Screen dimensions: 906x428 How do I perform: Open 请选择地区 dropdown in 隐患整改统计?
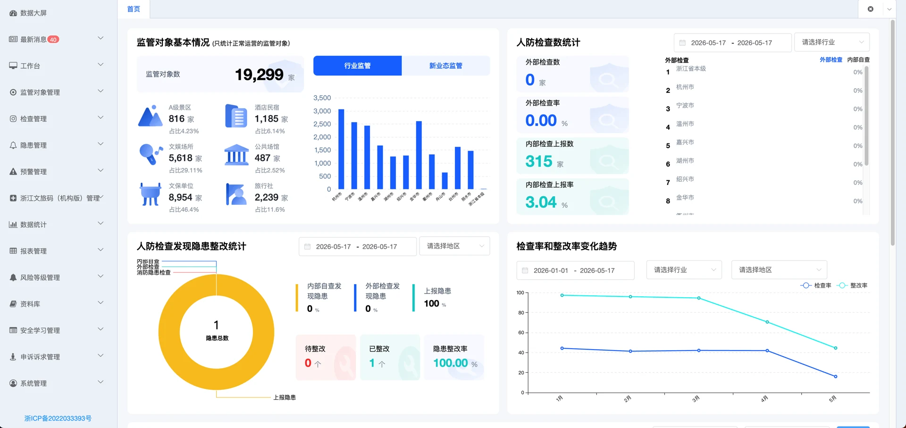[454, 246]
